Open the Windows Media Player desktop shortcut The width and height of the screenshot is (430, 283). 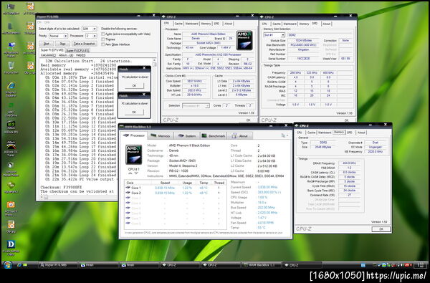[x=11, y=169]
